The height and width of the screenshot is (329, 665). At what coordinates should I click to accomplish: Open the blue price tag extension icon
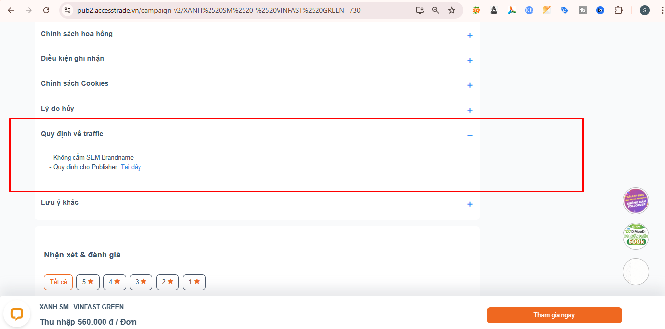[565, 10]
